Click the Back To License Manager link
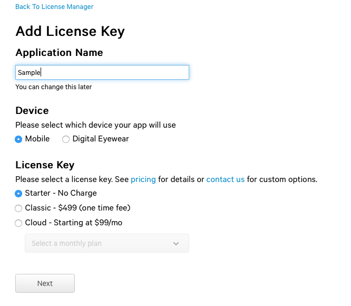This screenshot has width=351, height=306. (x=54, y=7)
